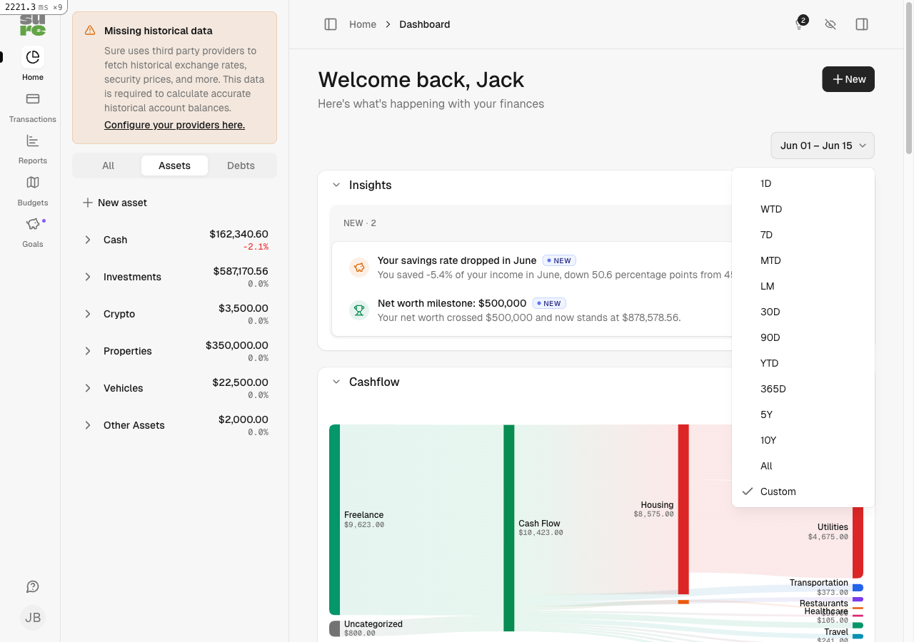914x642 pixels.
Task: Open the Home pie chart icon
Action: point(32,57)
